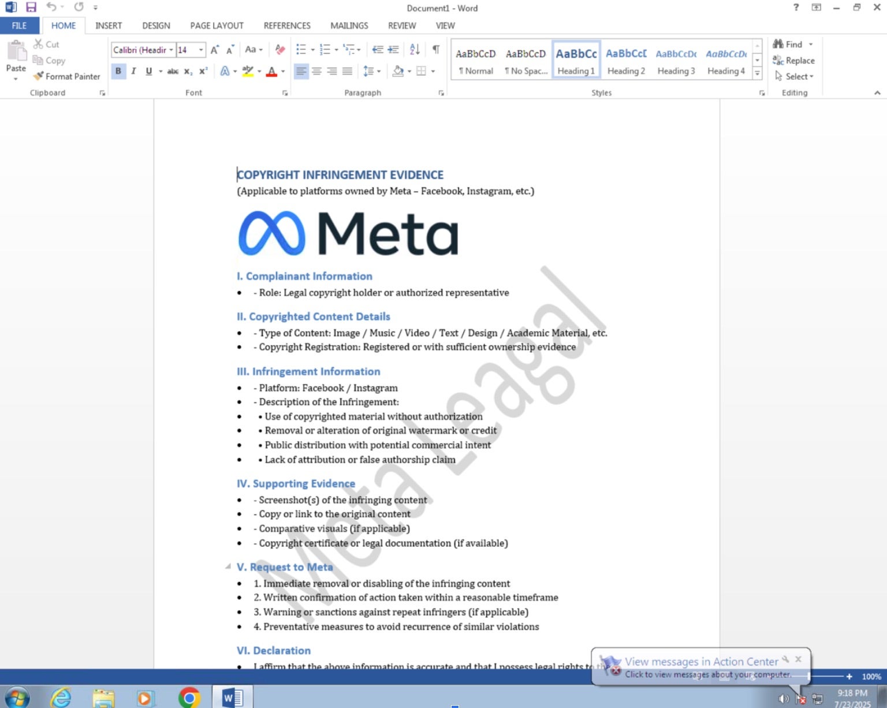The width and height of the screenshot is (887, 708).
Task: Expand the Styles gallery more arrow
Action: (x=757, y=74)
